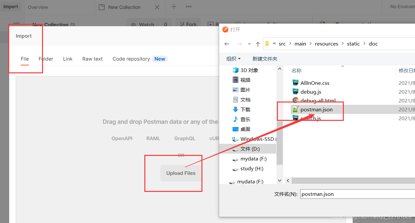The image size is (415, 223).
Task: Open the 组织 dropdown menu
Action: tap(233, 59)
